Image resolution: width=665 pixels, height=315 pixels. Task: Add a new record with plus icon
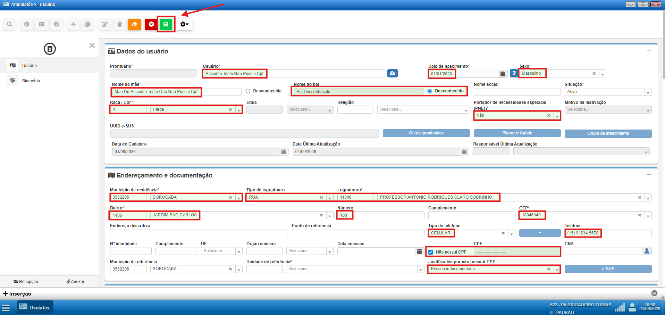73,24
